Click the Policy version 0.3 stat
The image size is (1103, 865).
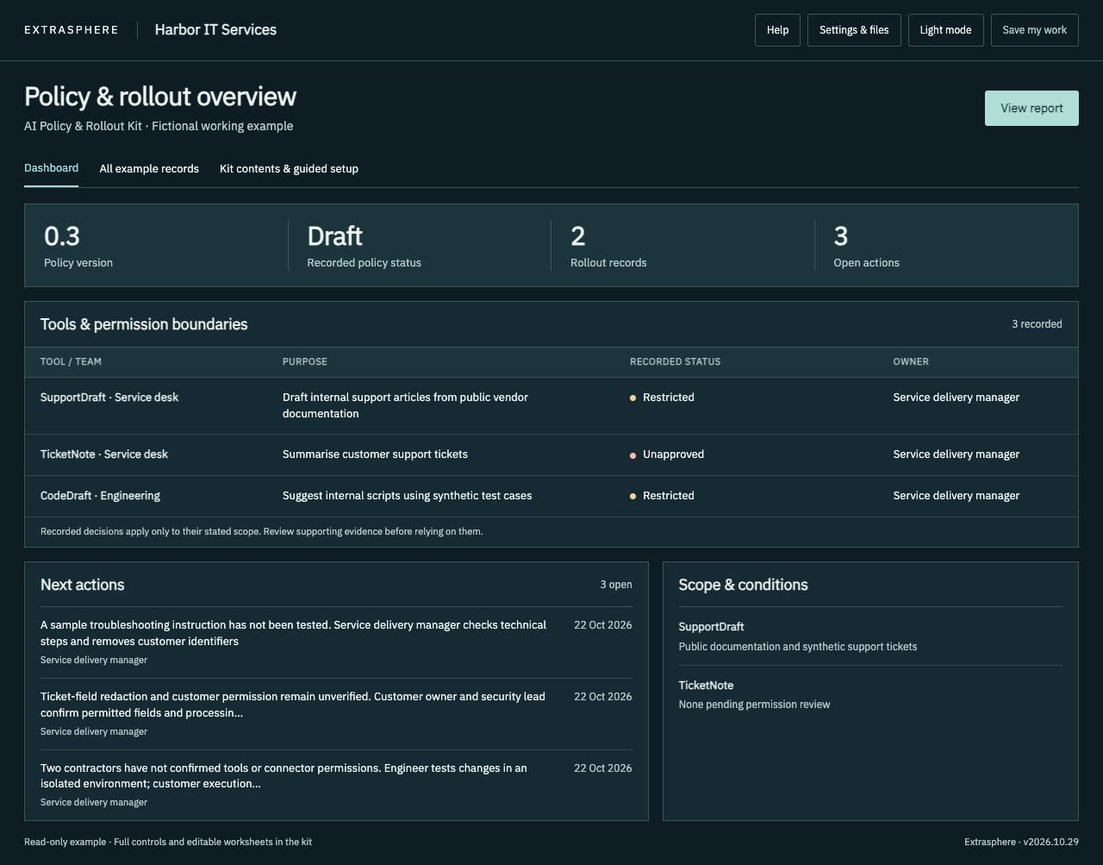point(156,246)
